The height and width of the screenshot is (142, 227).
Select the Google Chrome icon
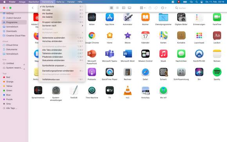click(x=92, y=36)
